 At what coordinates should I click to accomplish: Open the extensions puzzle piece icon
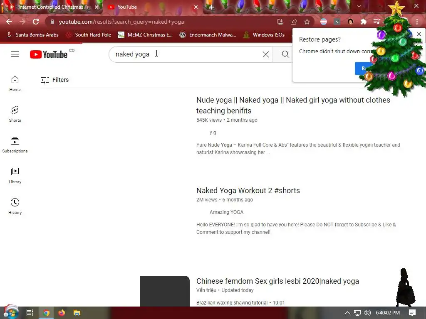click(364, 22)
